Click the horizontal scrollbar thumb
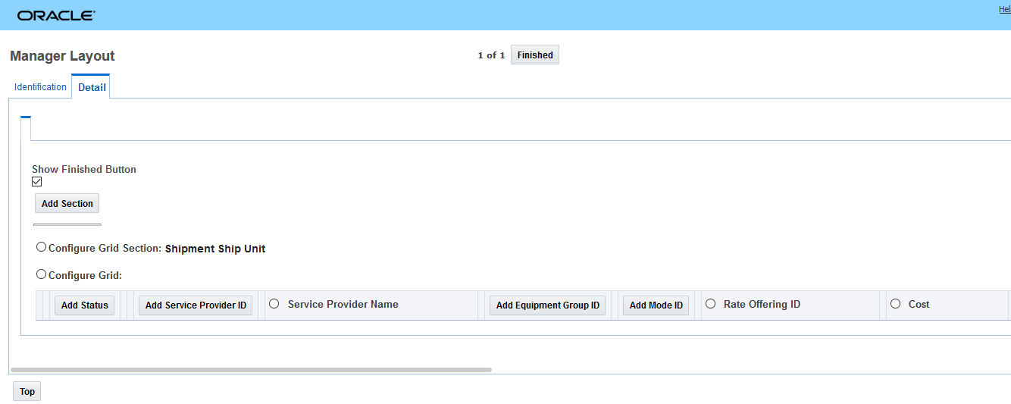 251,370
